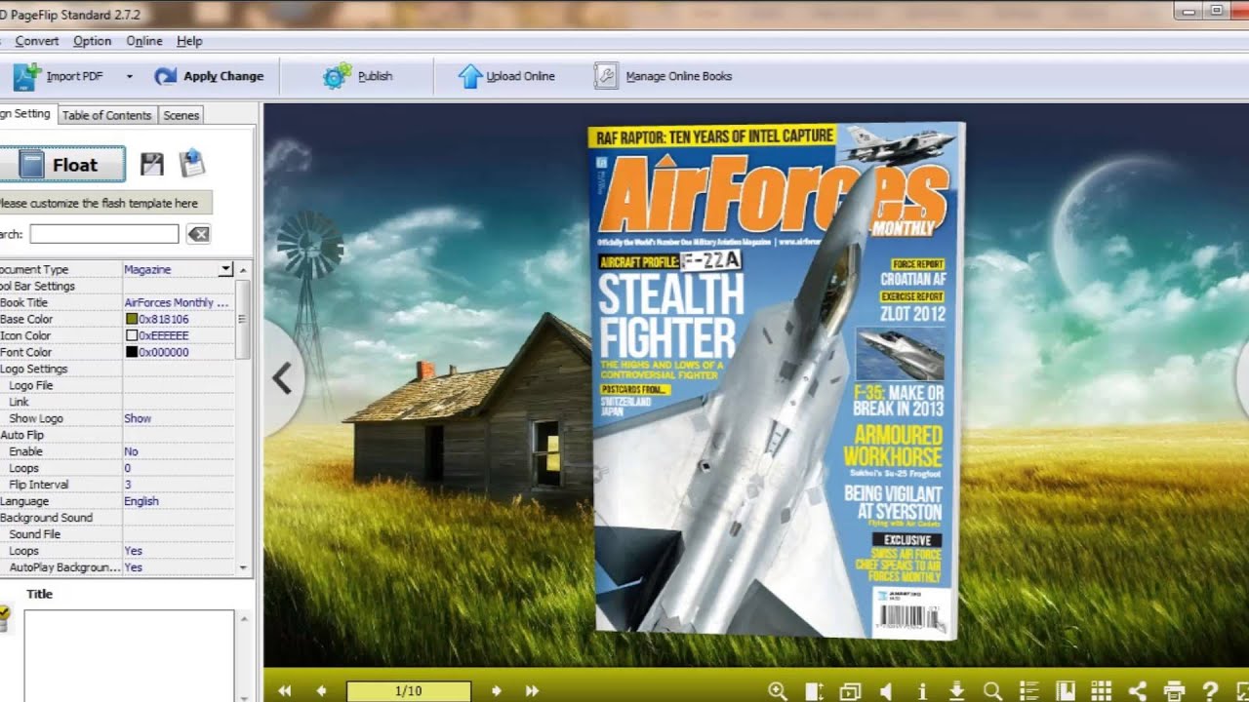Click the bookmark icon in bottom bar
The image size is (1249, 702).
click(1066, 691)
